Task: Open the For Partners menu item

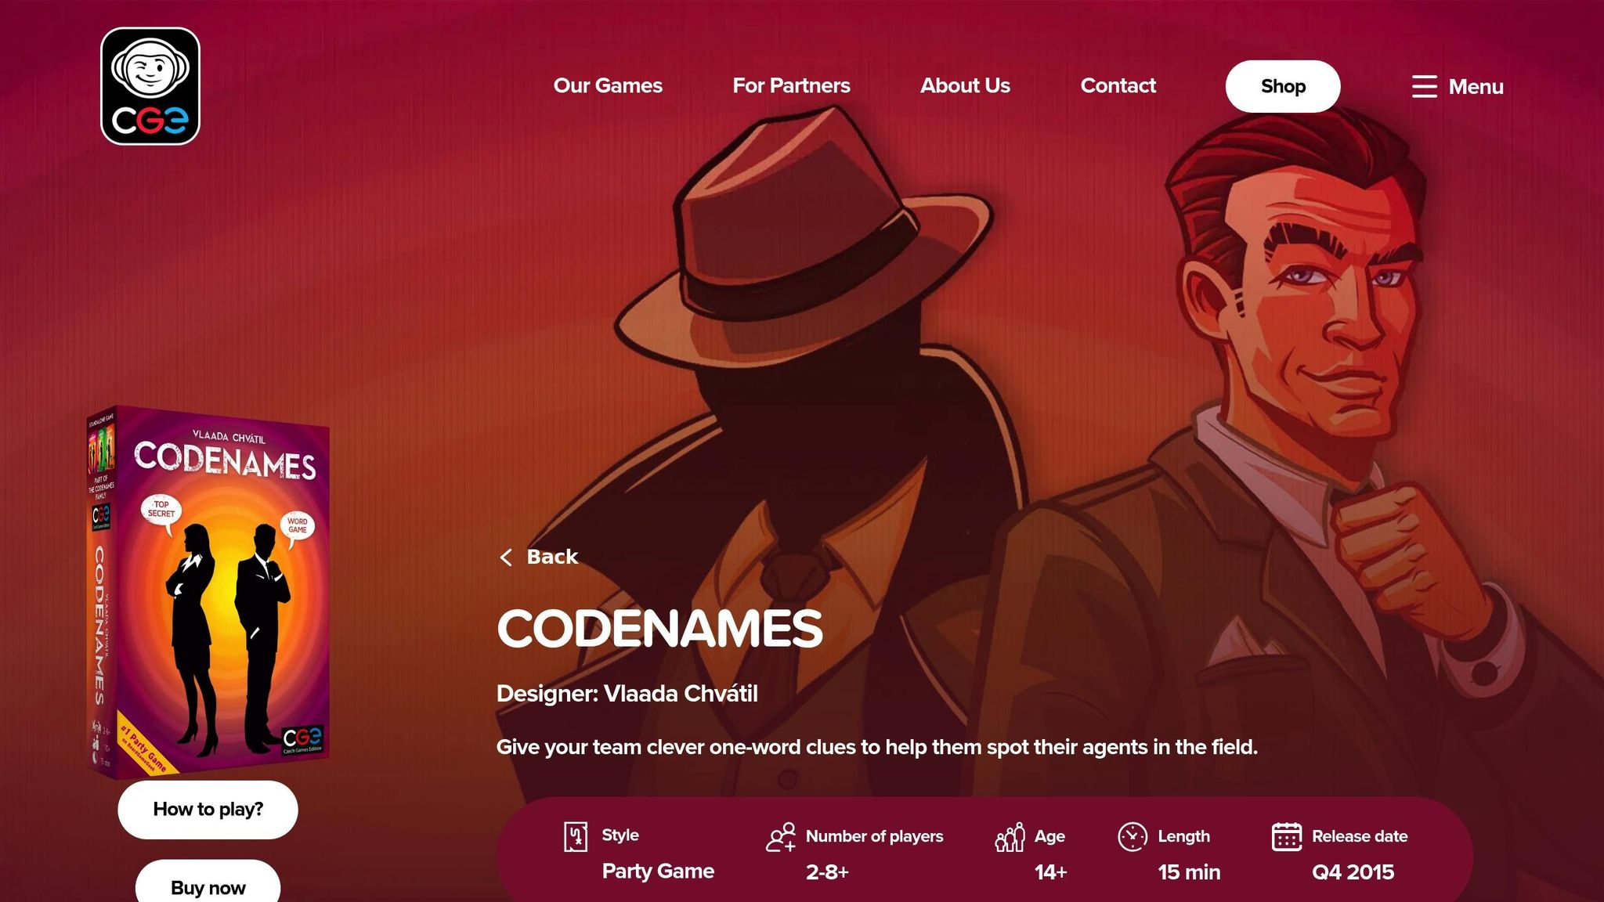Action: click(791, 85)
